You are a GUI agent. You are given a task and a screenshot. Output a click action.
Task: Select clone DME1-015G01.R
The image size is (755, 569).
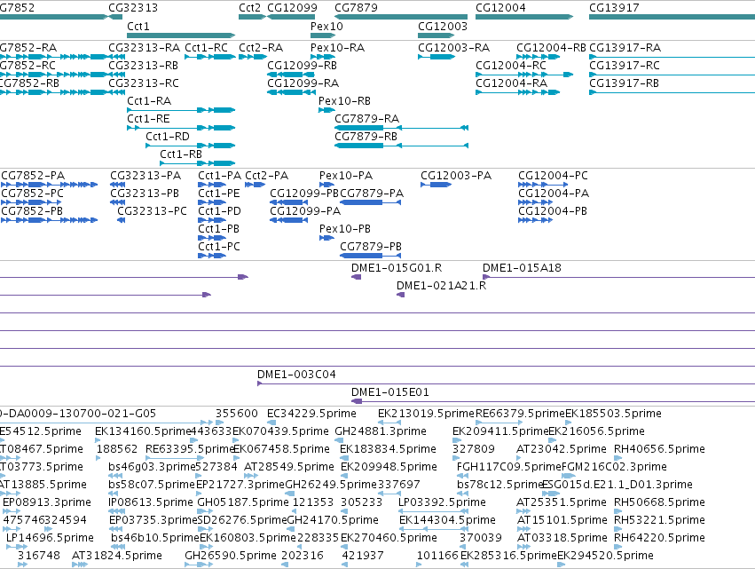point(357,277)
